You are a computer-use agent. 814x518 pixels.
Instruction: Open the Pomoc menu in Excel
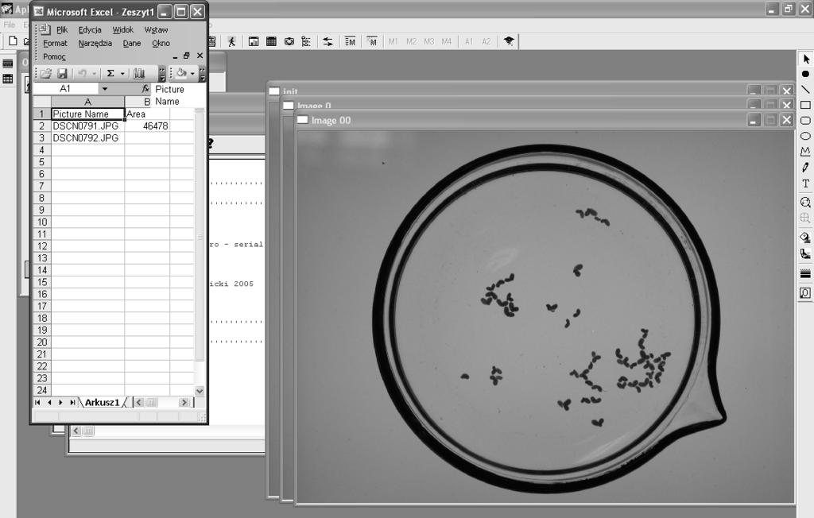(x=54, y=56)
